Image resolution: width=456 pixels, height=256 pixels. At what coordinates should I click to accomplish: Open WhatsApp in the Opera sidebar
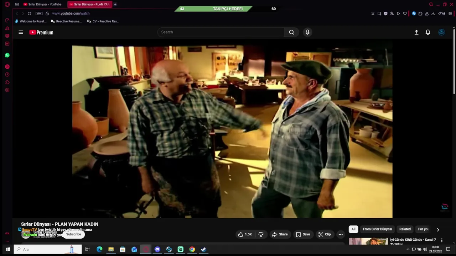(7, 55)
